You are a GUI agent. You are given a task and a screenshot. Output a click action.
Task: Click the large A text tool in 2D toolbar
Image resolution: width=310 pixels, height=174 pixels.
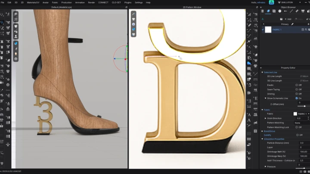249,120
